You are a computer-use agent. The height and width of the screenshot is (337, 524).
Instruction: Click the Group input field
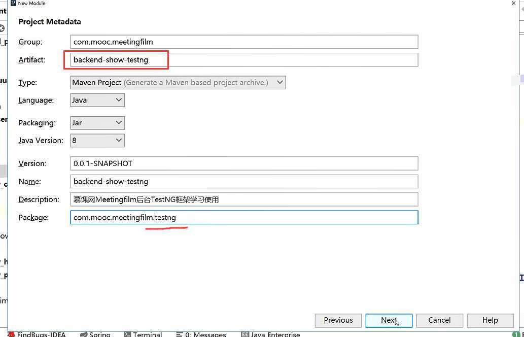pos(244,42)
